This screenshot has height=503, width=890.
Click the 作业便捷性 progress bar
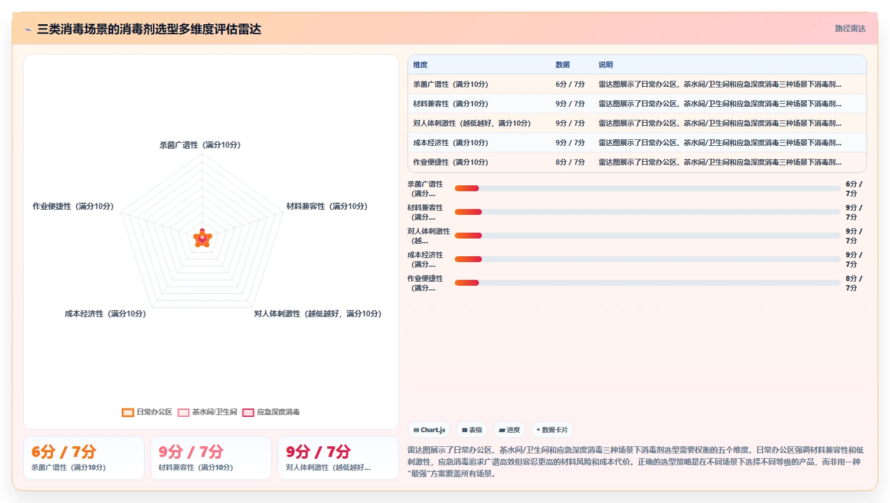[647, 283]
